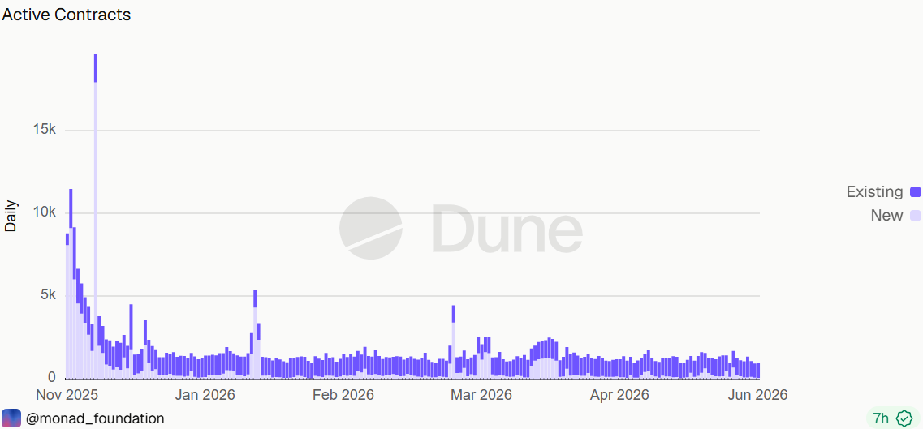Click the Mar 2026 x-axis label

pyautogui.click(x=481, y=395)
